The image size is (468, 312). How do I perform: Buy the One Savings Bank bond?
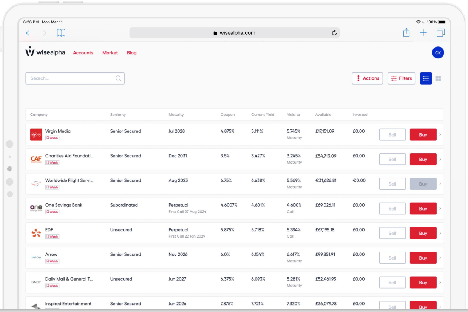(x=423, y=209)
